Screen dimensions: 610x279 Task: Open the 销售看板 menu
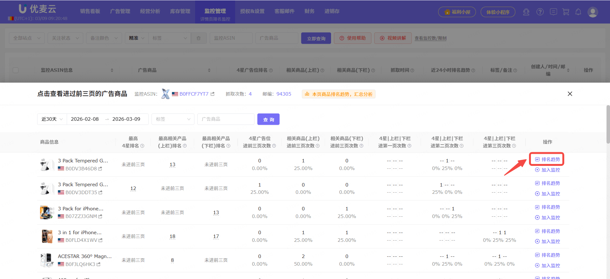[90, 11]
